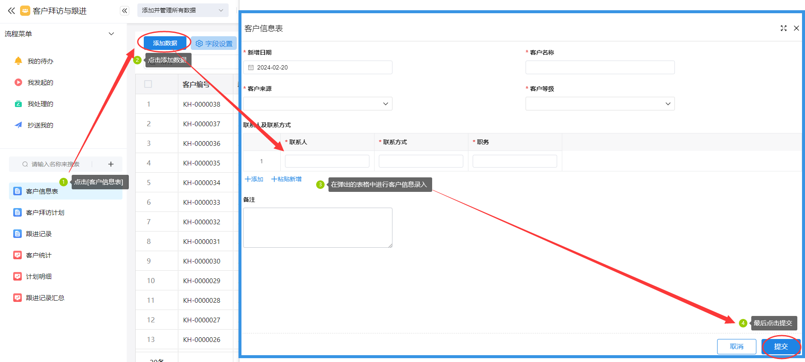Screen dimensions: 805x362
Task: Open the 客户等级 dropdown
Action: coord(600,104)
